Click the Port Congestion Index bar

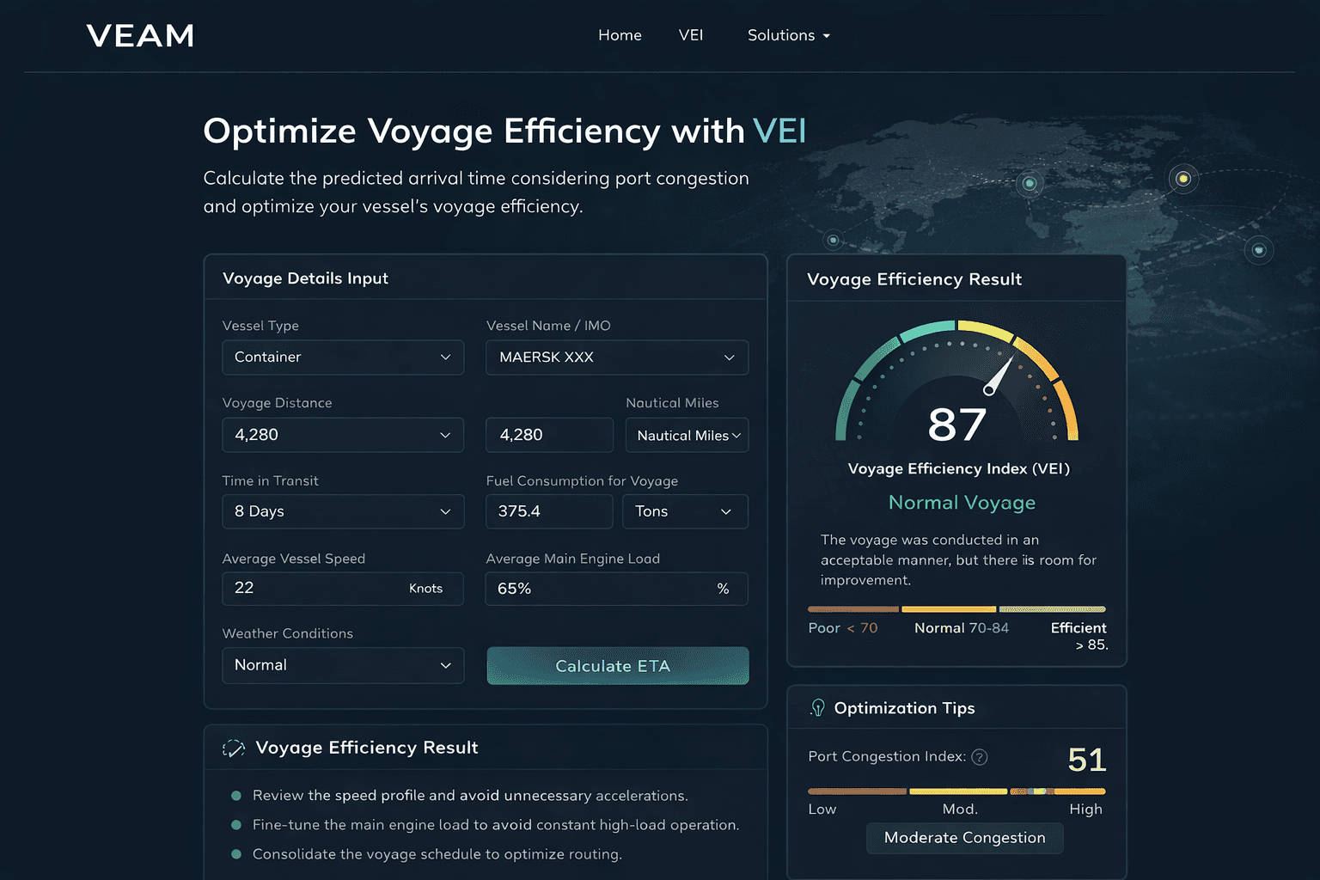pos(956,791)
